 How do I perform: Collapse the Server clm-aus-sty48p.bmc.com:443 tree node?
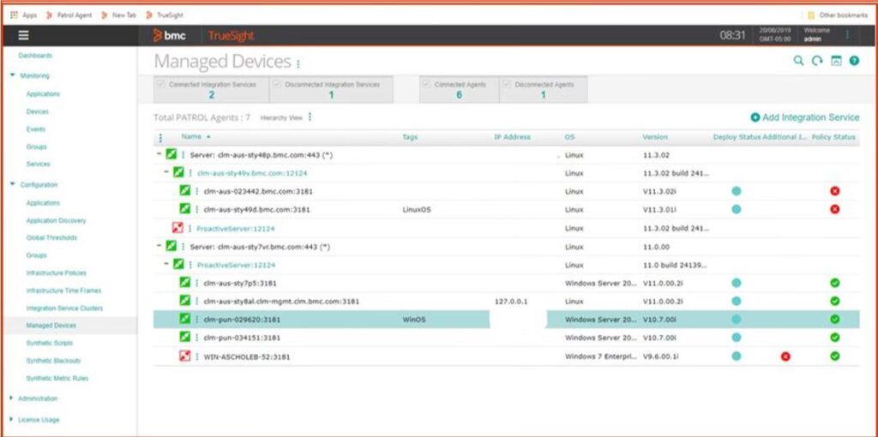pyautogui.click(x=159, y=154)
